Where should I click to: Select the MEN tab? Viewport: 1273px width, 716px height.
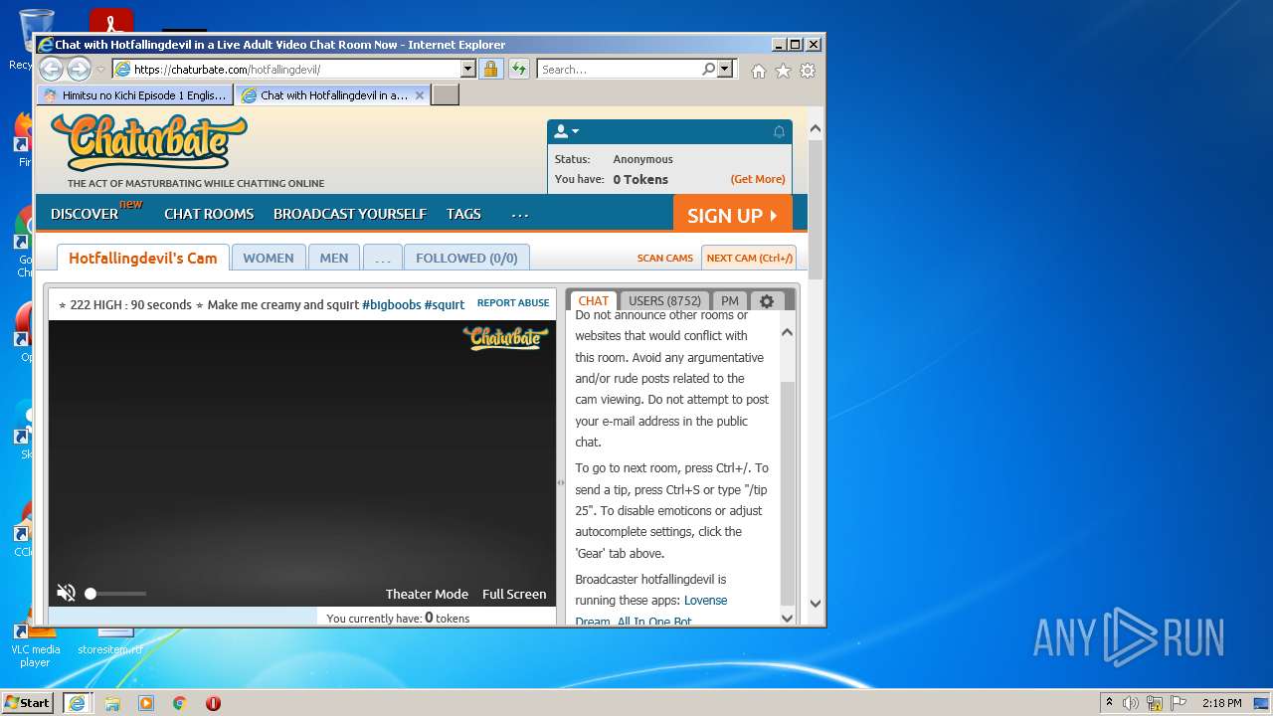334,258
